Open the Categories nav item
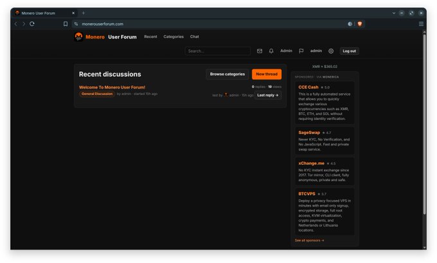 tap(174, 37)
